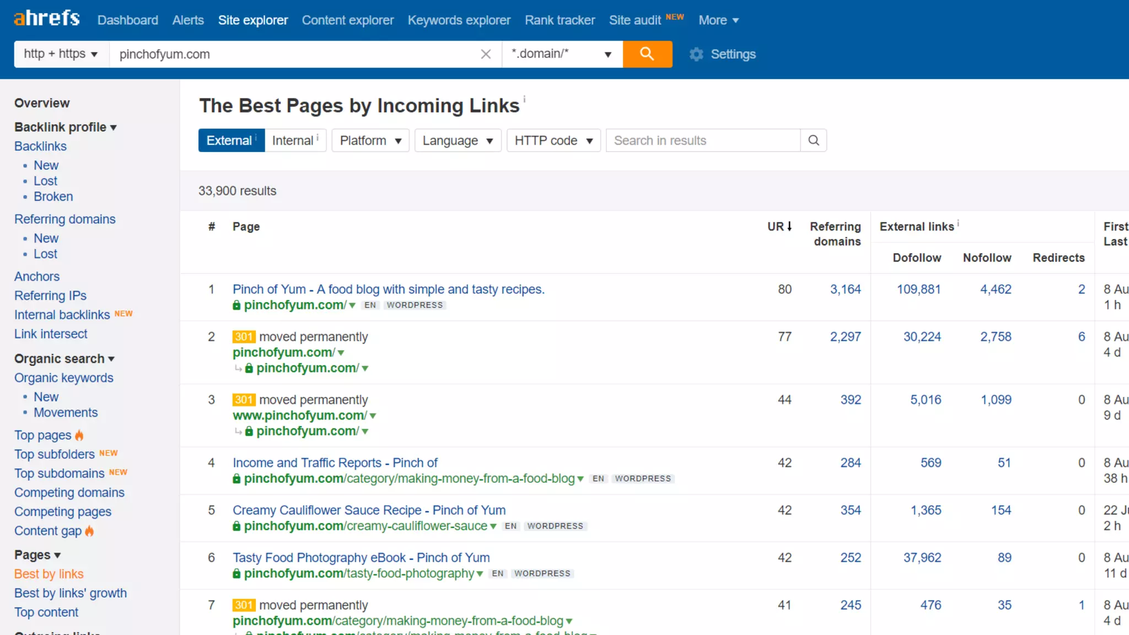Click the Search in results field
This screenshot has height=635, width=1129.
[703, 141]
